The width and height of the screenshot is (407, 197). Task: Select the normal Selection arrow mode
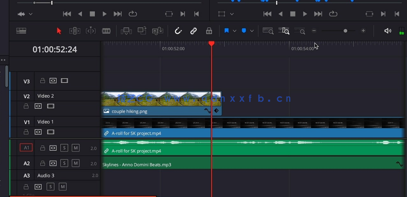click(x=59, y=30)
